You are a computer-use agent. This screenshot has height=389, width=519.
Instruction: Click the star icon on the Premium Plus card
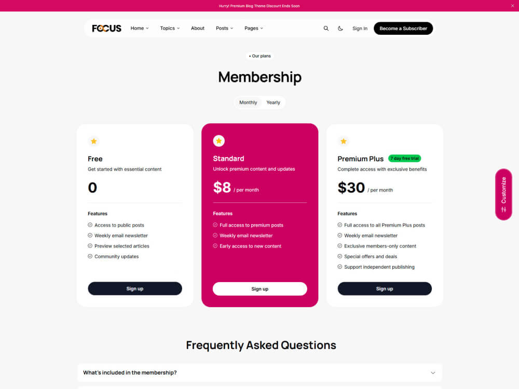click(x=344, y=141)
